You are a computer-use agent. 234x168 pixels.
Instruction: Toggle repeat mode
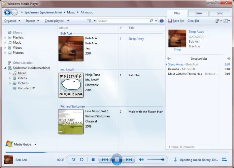81,160
